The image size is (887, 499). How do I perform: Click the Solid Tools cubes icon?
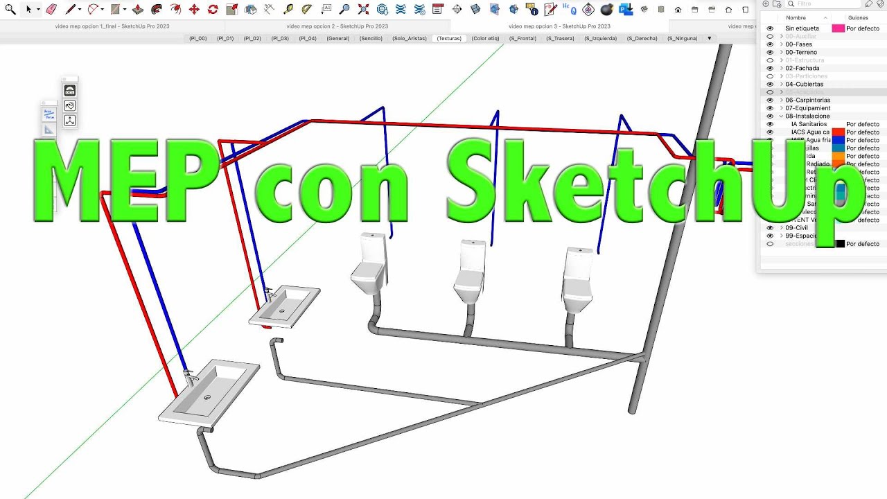point(251,10)
